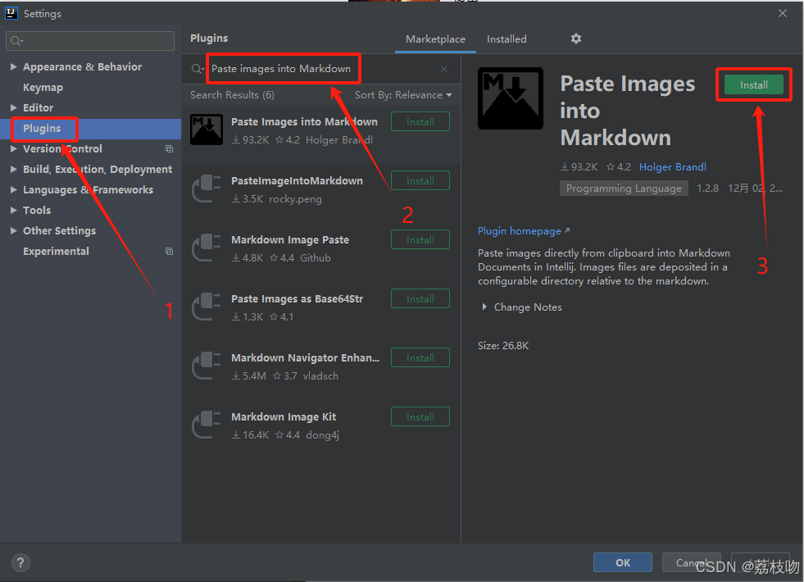The width and height of the screenshot is (804, 582).
Task: Click the project-level icon beside Experimental
Action: coord(169,252)
